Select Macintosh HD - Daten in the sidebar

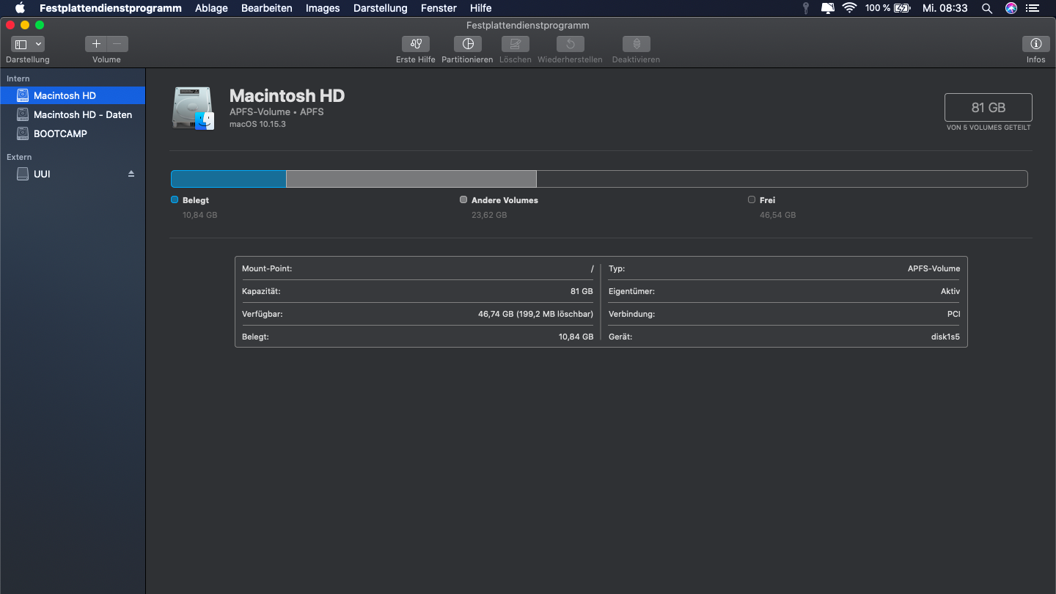click(x=82, y=114)
